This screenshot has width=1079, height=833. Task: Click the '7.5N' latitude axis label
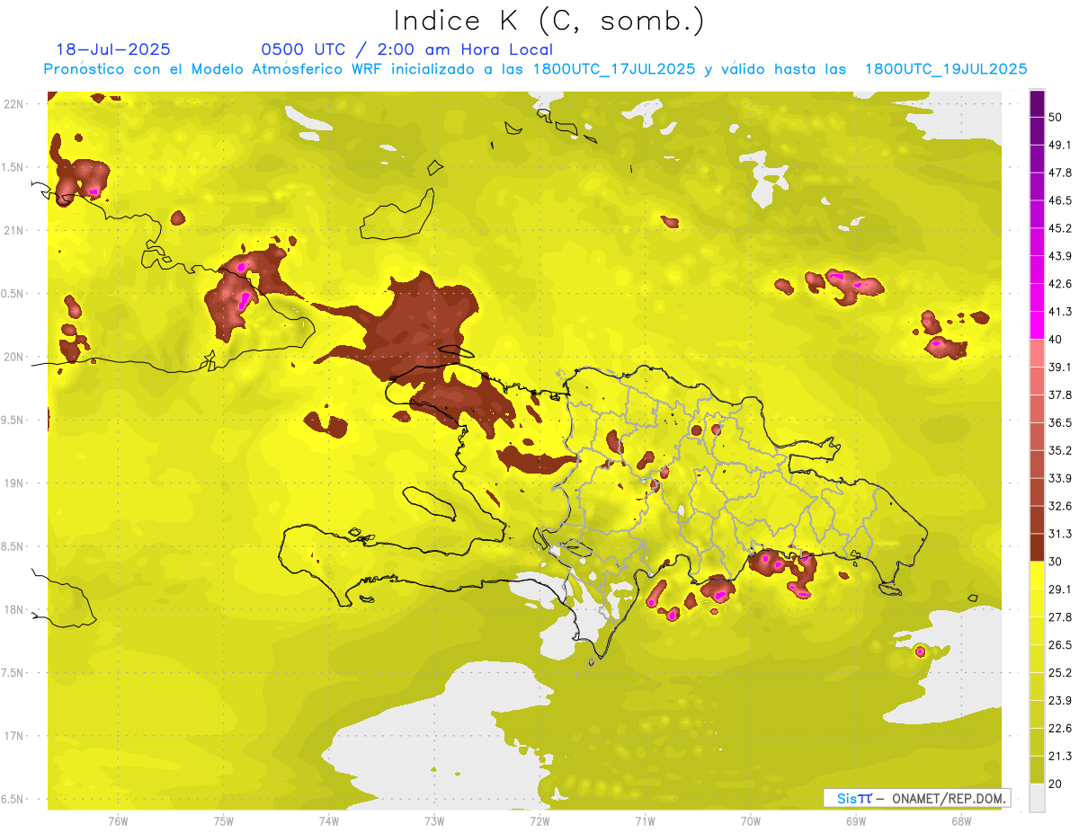click(13, 673)
